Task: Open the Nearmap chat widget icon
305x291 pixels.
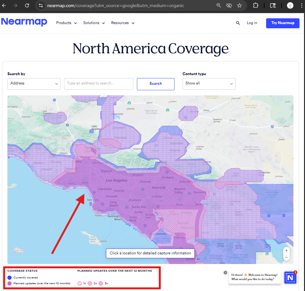Action: click(290, 278)
